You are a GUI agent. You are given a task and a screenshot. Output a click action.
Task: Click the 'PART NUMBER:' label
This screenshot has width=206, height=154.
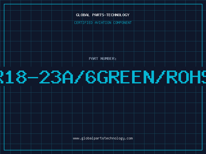(103, 59)
